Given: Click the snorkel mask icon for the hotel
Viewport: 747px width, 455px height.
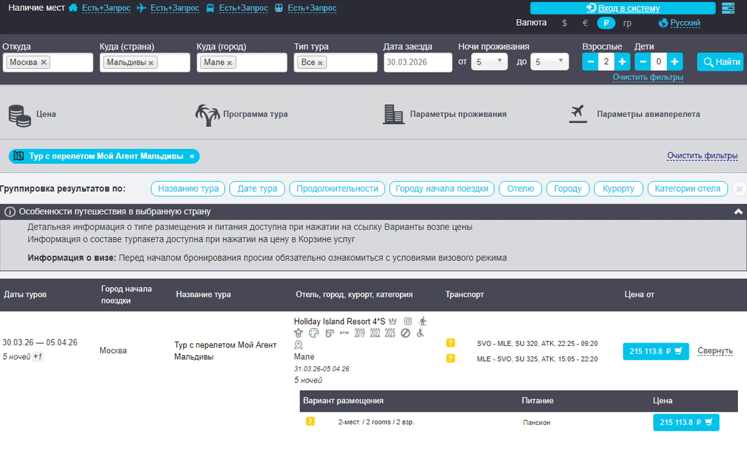Looking at the screenshot, I should pyautogui.click(x=330, y=333).
